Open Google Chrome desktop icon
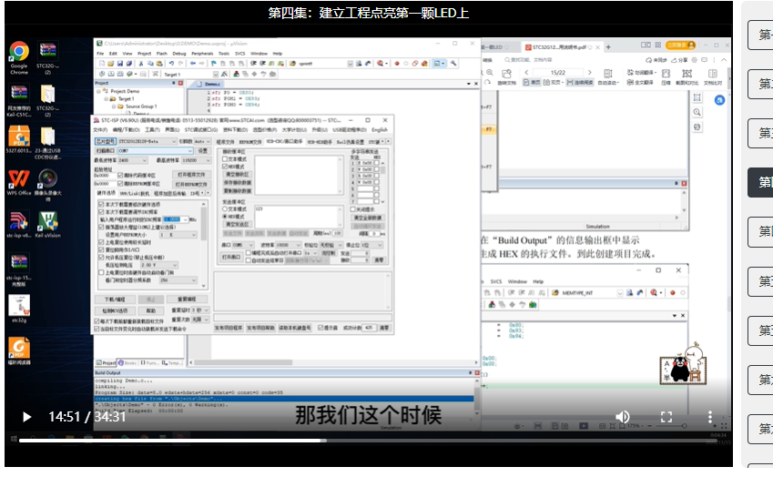The width and height of the screenshot is (773, 477). tap(19, 57)
